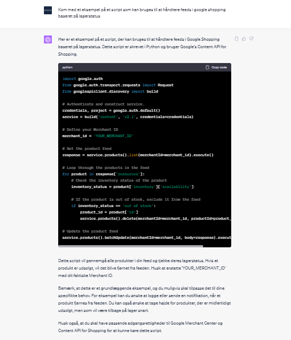Click the '# Update the product feed' comment
Viewport: 291px width, 340px height.
coord(90,231)
